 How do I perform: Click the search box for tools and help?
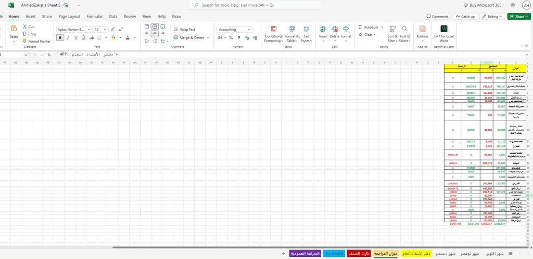click(255, 5)
